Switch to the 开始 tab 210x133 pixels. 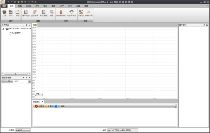pyautogui.click(x=4, y=6)
